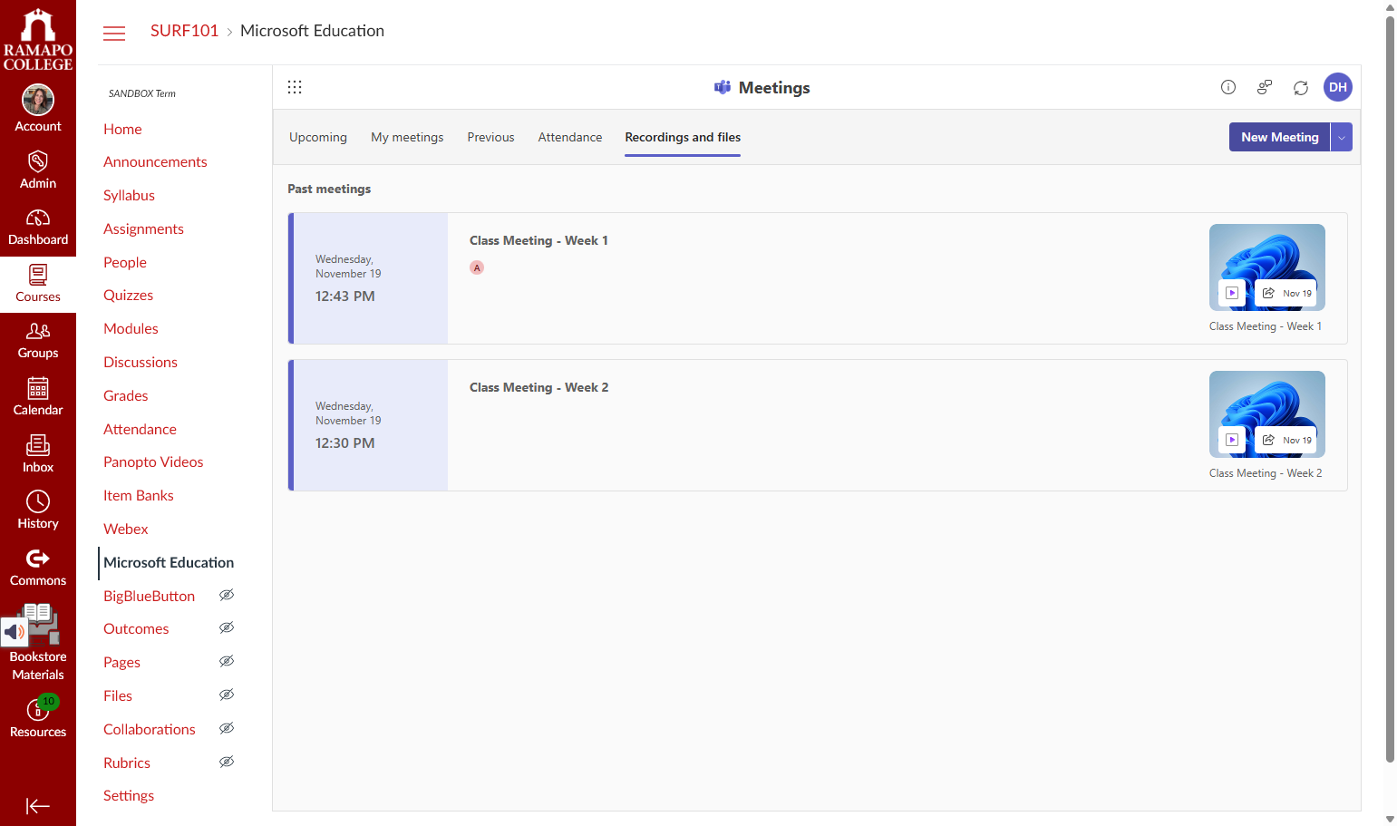
Task: Open the SURF101 breadcrumb link
Action: coord(184,31)
